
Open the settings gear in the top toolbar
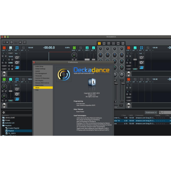click(11, 42)
